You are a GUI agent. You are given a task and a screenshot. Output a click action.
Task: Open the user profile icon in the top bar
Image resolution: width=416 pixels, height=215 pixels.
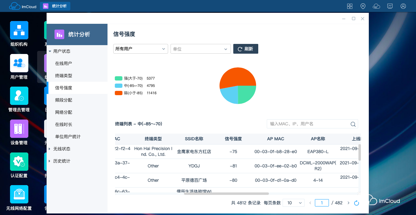[403, 6]
